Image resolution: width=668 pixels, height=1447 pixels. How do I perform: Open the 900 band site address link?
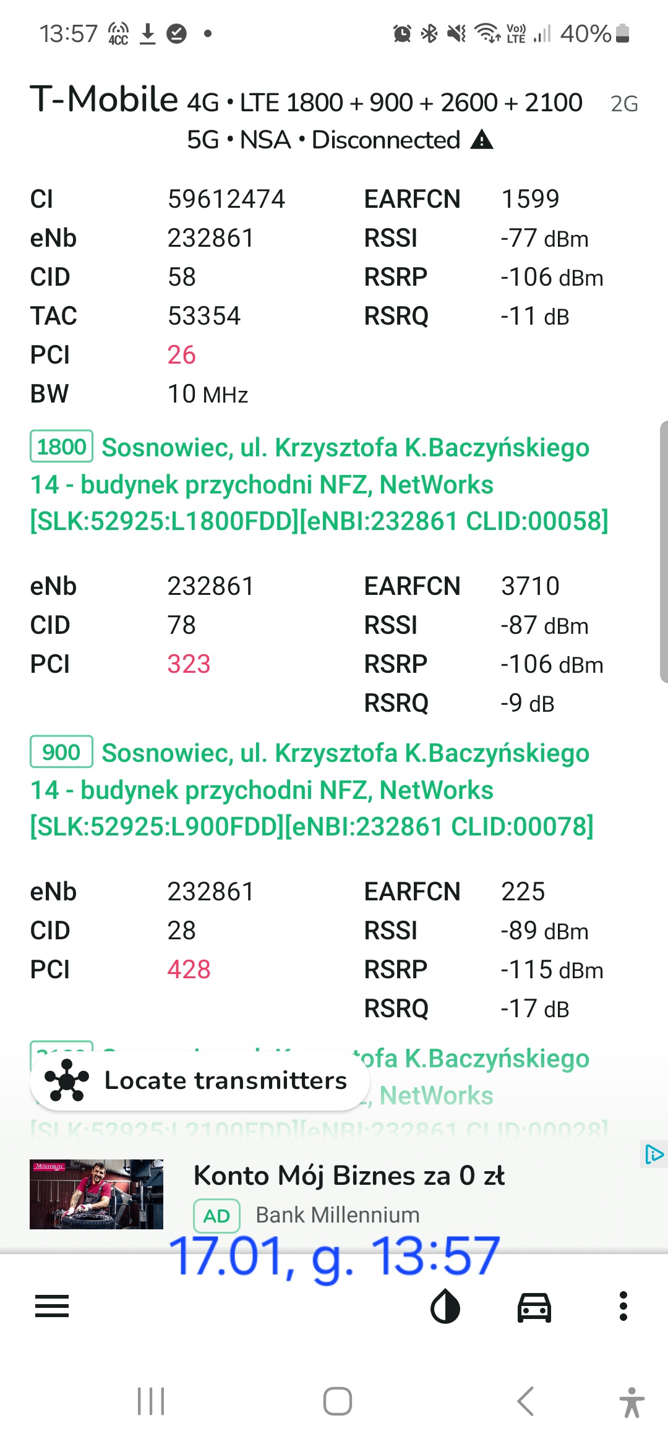coord(312,790)
